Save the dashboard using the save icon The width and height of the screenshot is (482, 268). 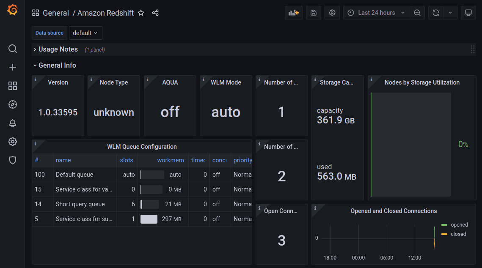(313, 13)
